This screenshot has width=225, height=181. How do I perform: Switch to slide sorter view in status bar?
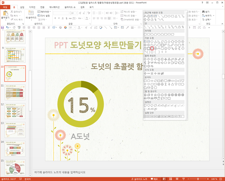coord(171,179)
